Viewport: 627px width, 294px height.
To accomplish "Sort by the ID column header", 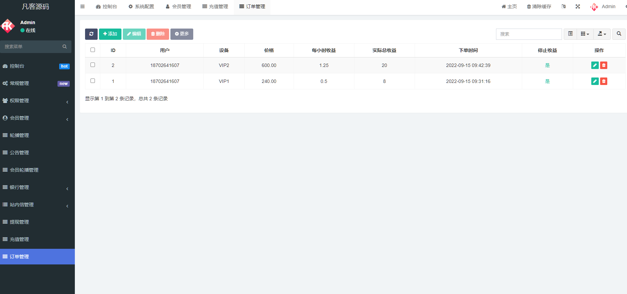I will click(x=113, y=50).
